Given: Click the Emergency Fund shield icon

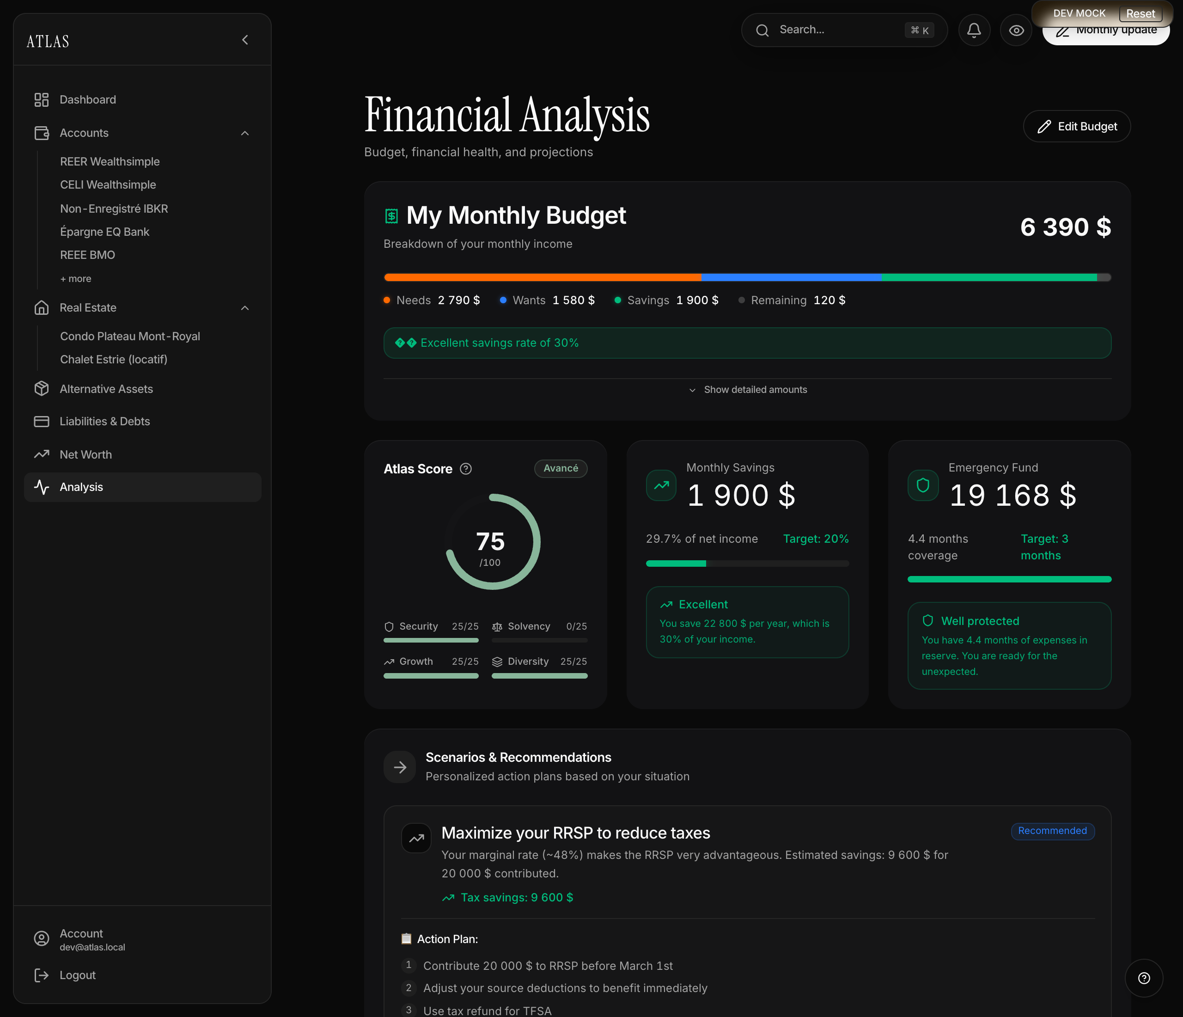Looking at the screenshot, I should [x=923, y=485].
